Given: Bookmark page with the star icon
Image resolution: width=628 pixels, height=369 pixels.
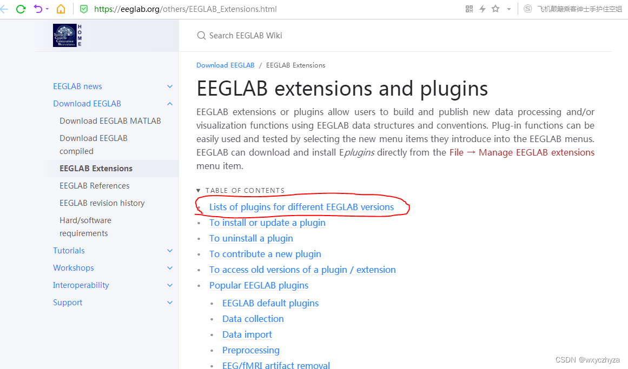Looking at the screenshot, I should click(x=495, y=9).
